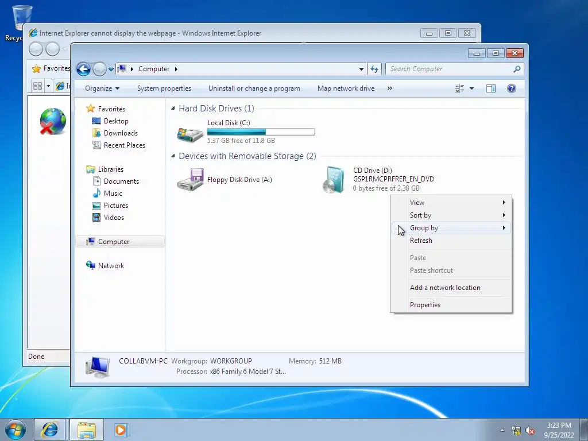Click the Computer icon in address bar
Viewport: 588px width, 441px height.
point(122,69)
